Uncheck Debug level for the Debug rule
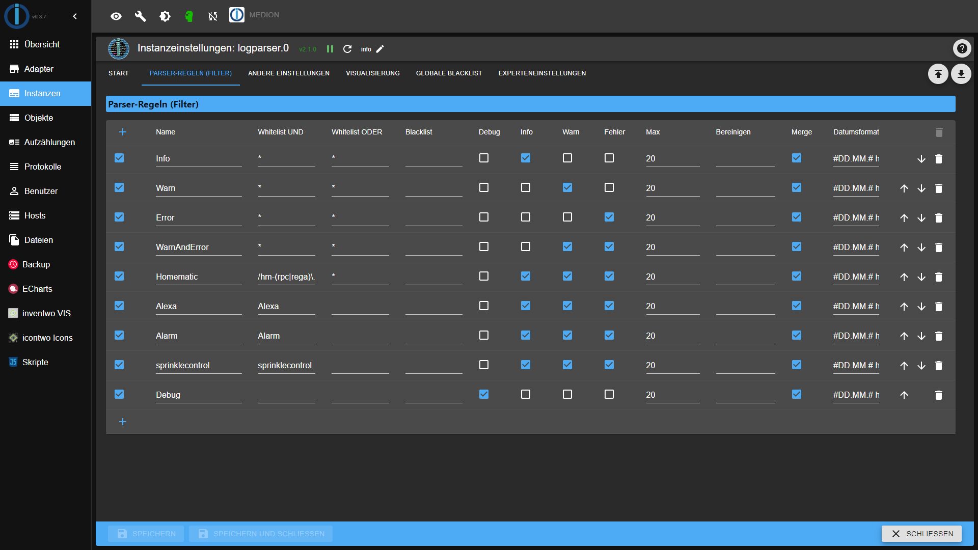978x550 pixels. pos(484,394)
